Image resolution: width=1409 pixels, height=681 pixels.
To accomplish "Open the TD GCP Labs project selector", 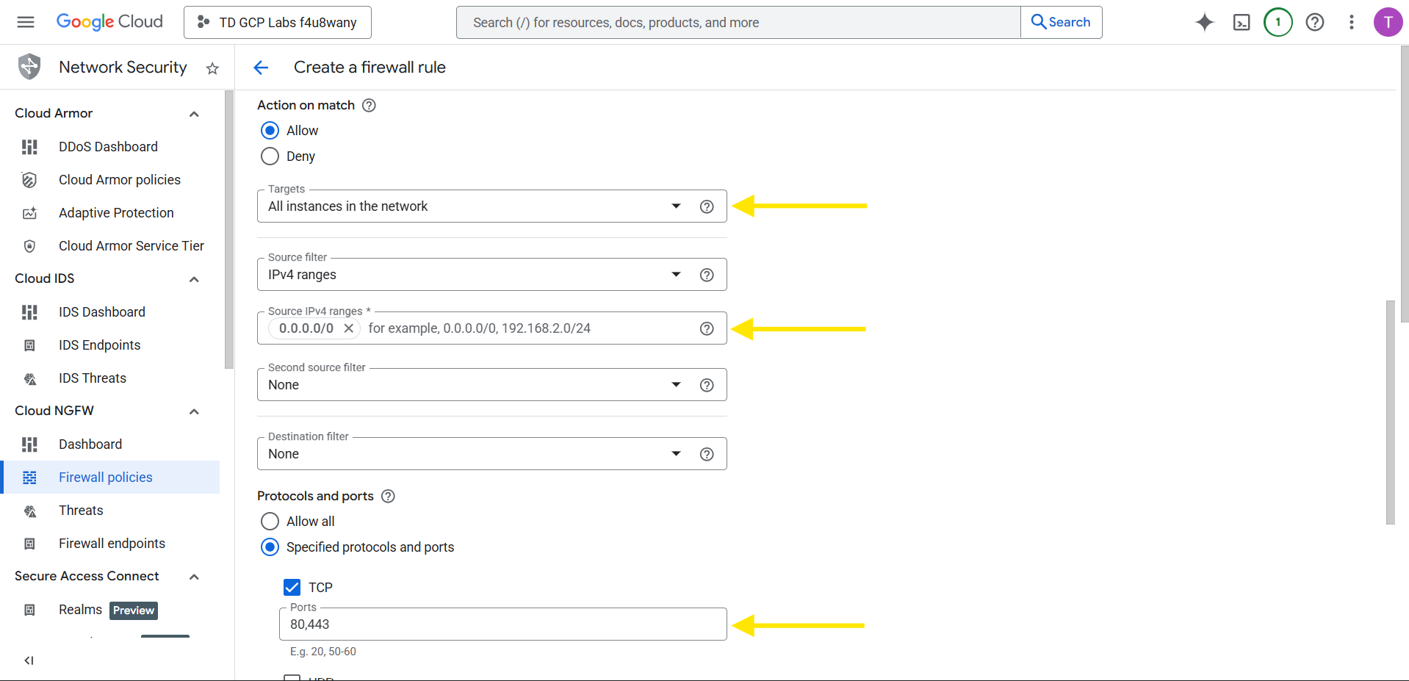I will [278, 22].
